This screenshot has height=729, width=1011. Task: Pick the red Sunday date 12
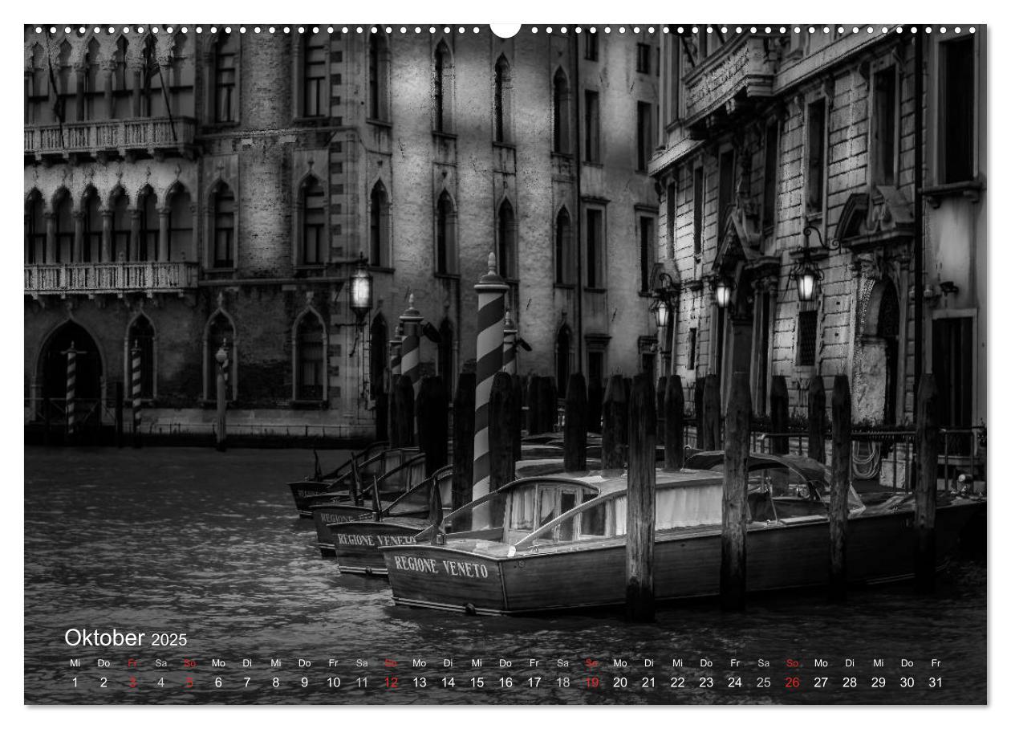point(391,682)
